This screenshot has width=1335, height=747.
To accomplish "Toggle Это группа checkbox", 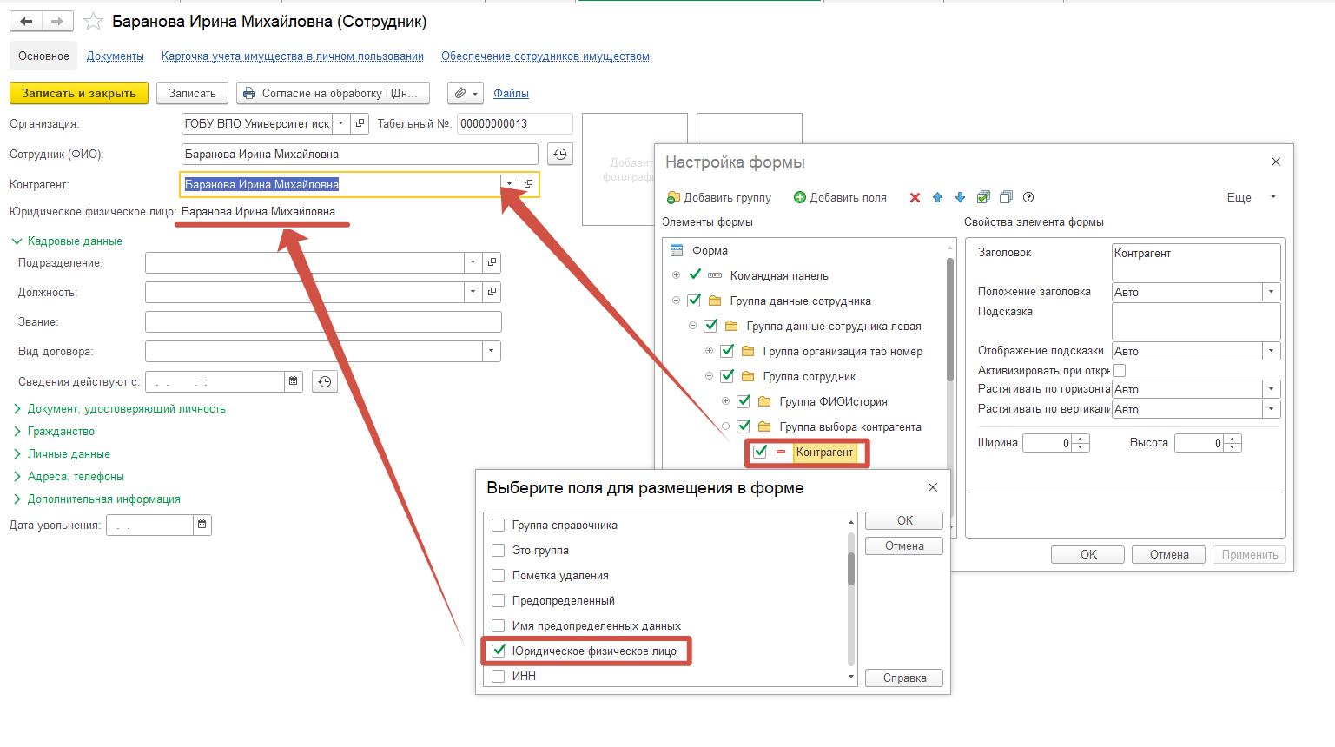I will pyautogui.click(x=499, y=550).
